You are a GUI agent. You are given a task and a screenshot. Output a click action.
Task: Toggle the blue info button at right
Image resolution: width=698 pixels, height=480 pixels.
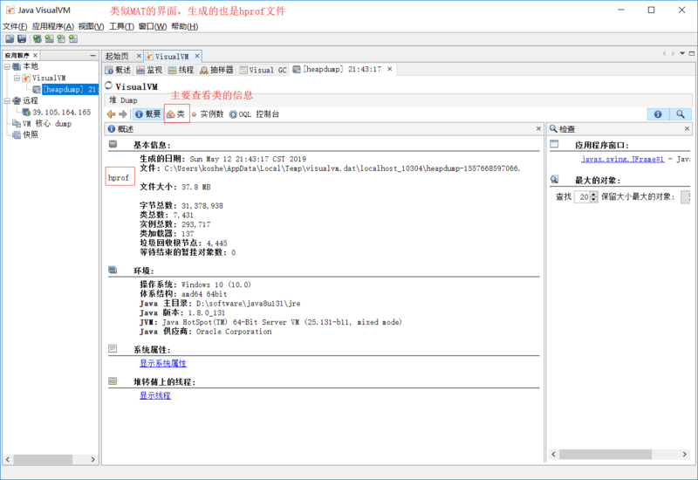click(x=658, y=114)
